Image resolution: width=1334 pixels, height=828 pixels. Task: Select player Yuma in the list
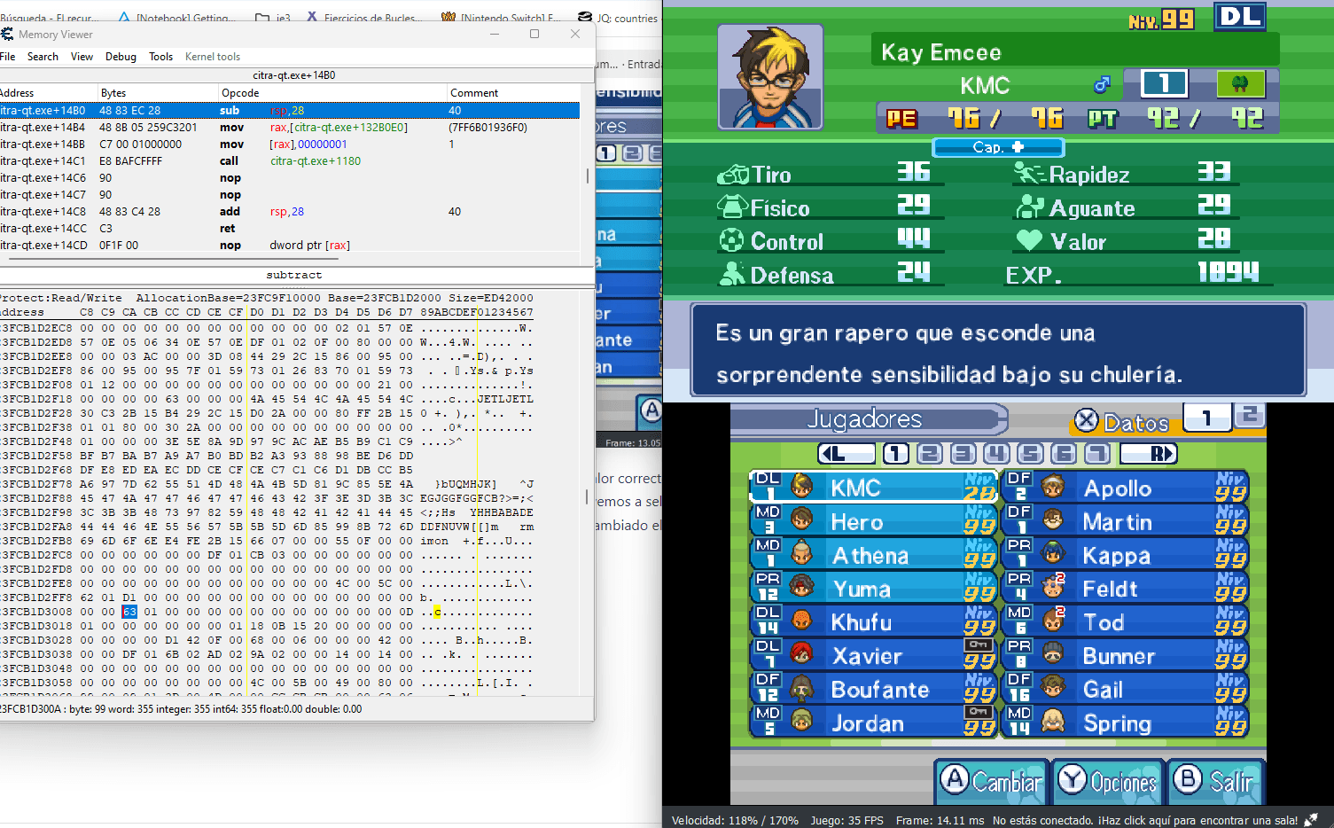tap(875, 589)
